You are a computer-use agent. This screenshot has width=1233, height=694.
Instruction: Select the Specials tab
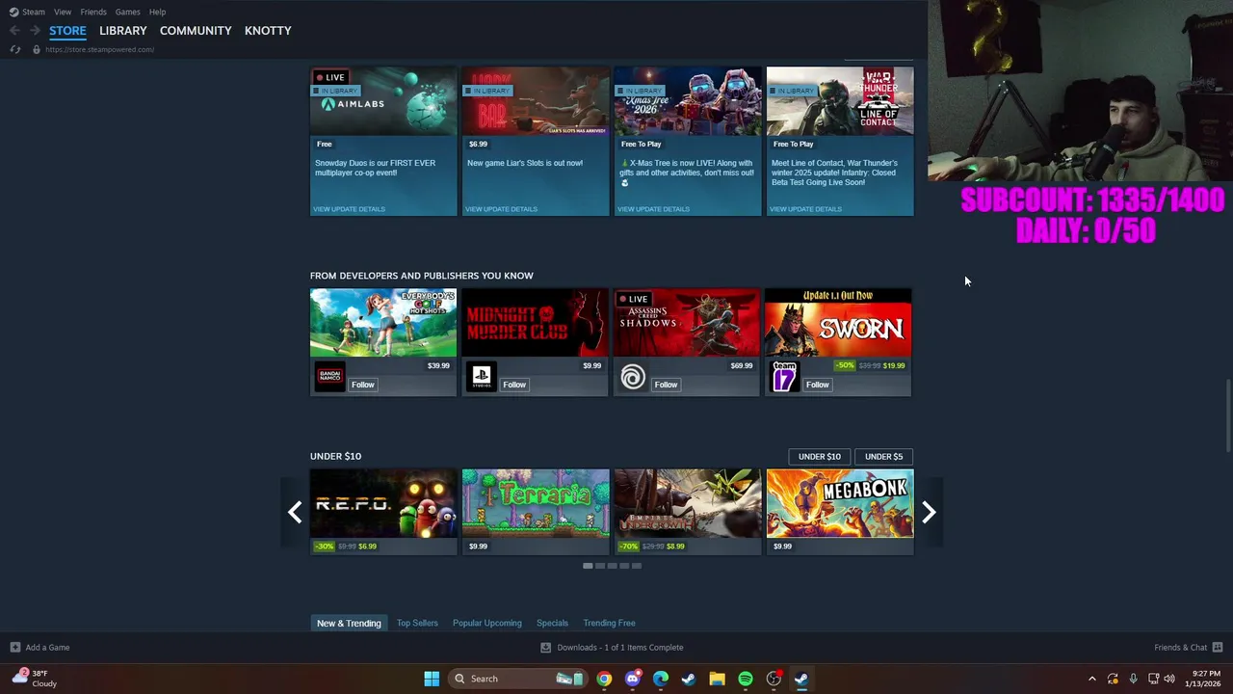552,623
